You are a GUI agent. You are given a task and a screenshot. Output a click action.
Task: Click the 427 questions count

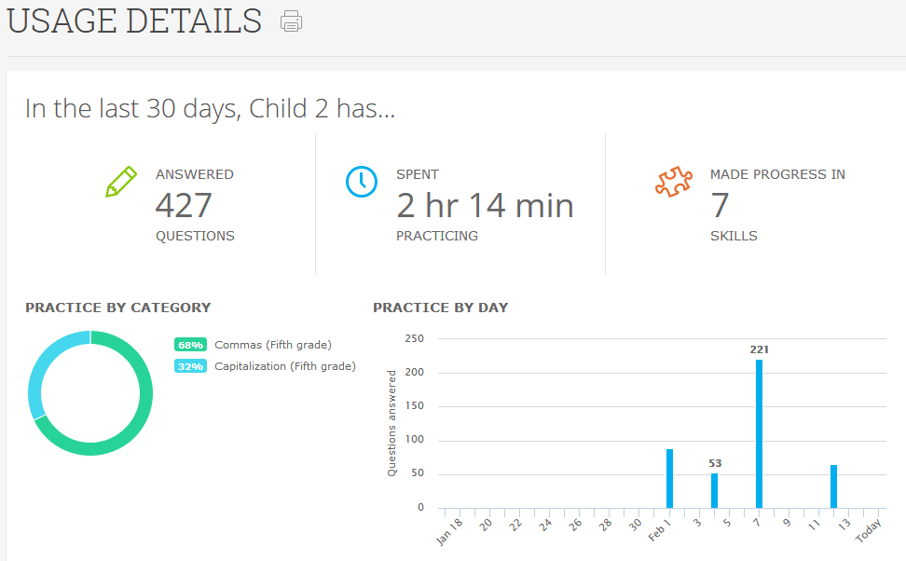[184, 205]
